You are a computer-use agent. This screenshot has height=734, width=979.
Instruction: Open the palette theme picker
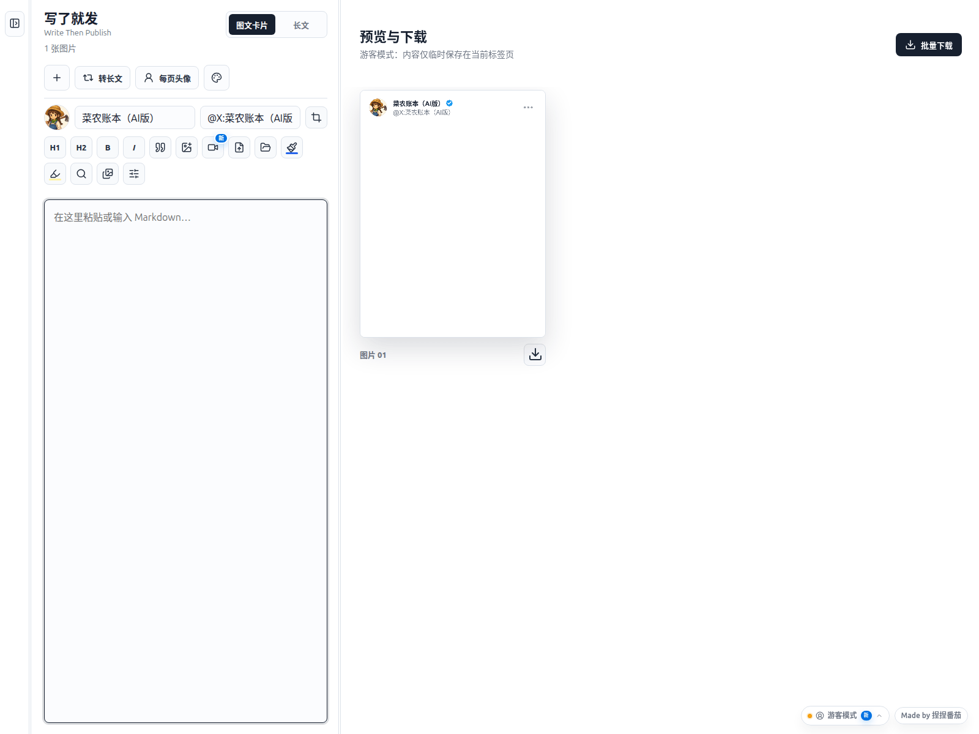[217, 78]
